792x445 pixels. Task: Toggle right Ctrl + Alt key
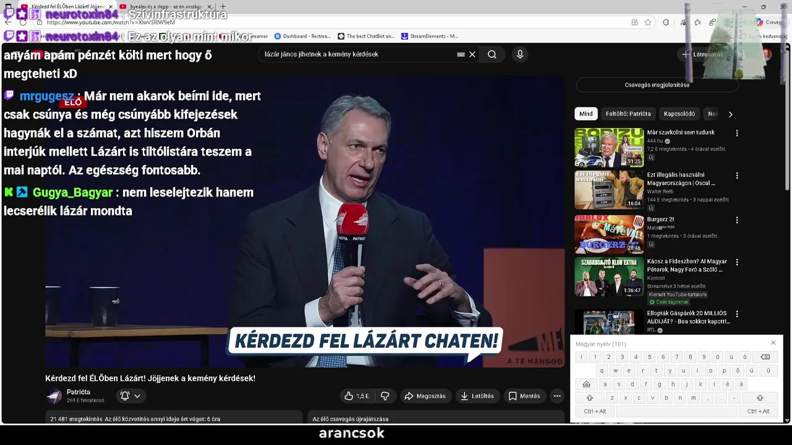[x=758, y=412]
